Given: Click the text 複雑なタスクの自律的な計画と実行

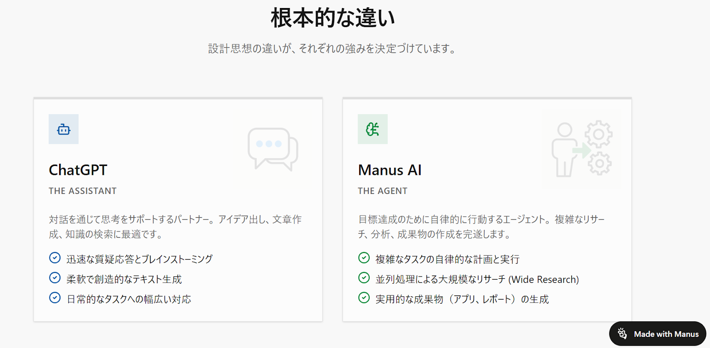Looking at the screenshot, I should tap(447, 259).
